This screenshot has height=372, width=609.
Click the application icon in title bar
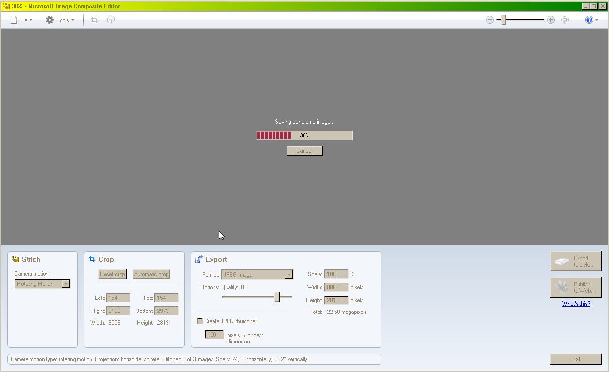pyautogui.click(x=6, y=6)
